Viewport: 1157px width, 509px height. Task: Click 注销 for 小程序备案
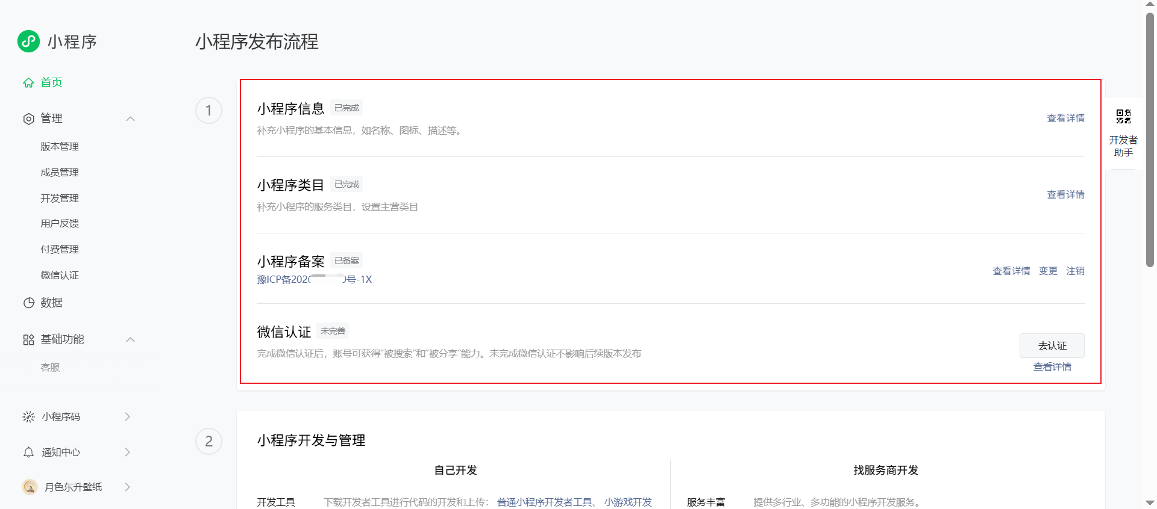(x=1075, y=271)
